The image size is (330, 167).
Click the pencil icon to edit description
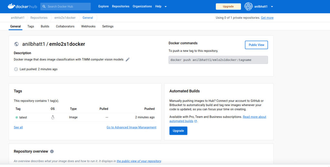click(128, 60)
